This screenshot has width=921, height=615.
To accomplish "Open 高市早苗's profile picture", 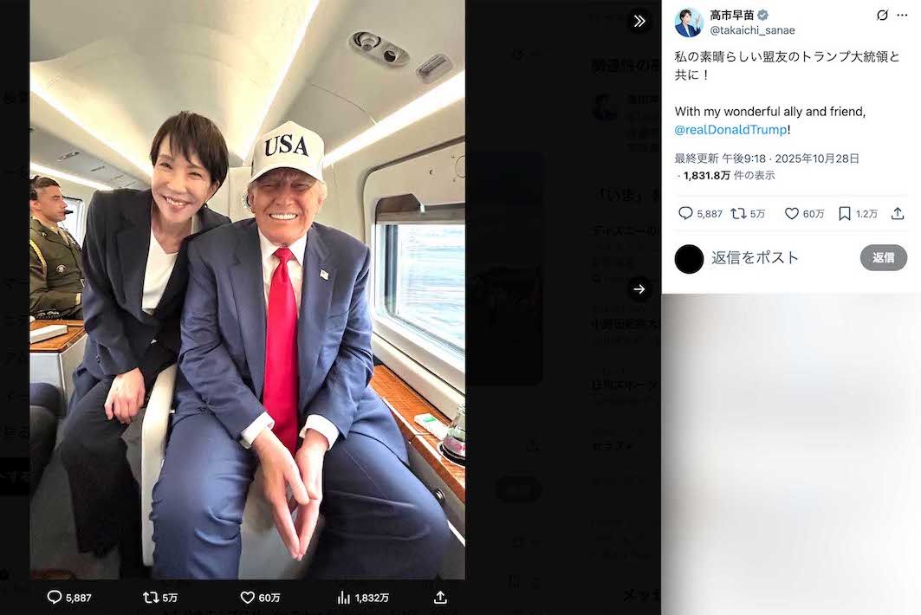I will [x=689, y=21].
